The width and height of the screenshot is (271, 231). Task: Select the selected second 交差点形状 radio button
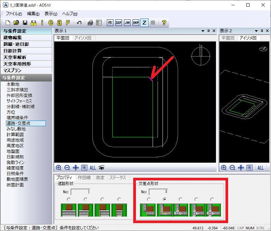[165, 199]
